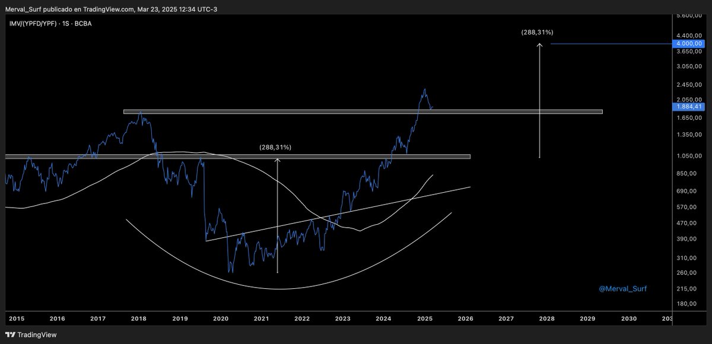
Task: Click the 2018 label on time axis
Action: point(139,318)
